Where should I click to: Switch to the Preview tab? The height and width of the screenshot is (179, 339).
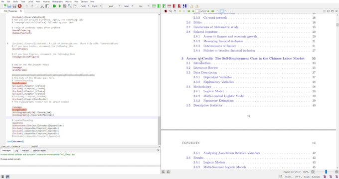[25, 151]
